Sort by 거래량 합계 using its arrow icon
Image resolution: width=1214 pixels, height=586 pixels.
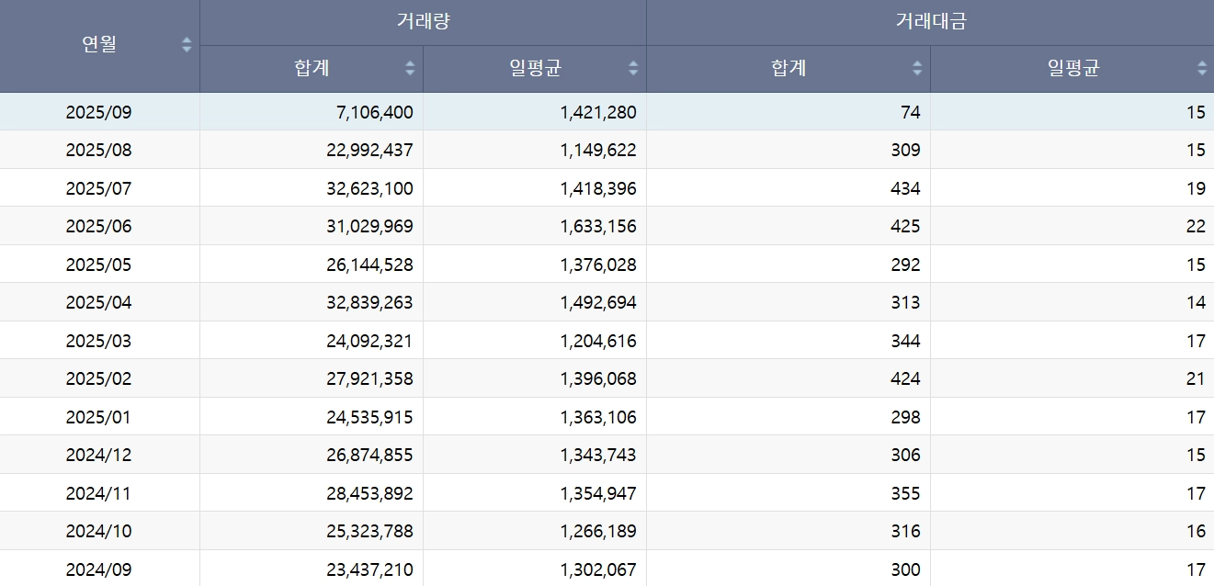click(410, 68)
